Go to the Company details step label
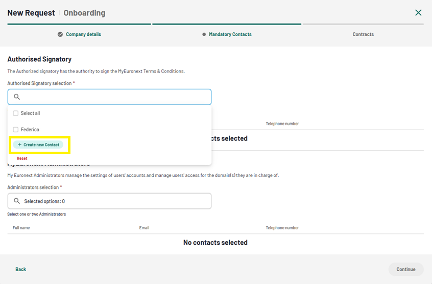 pos(83,34)
